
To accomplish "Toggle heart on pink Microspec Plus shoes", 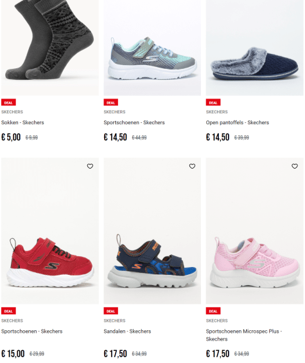I will (x=295, y=166).
